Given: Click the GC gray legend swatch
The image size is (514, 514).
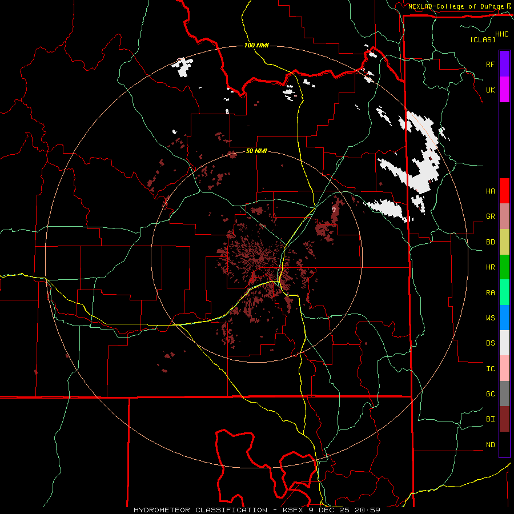Looking at the screenshot, I should [504, 393].
